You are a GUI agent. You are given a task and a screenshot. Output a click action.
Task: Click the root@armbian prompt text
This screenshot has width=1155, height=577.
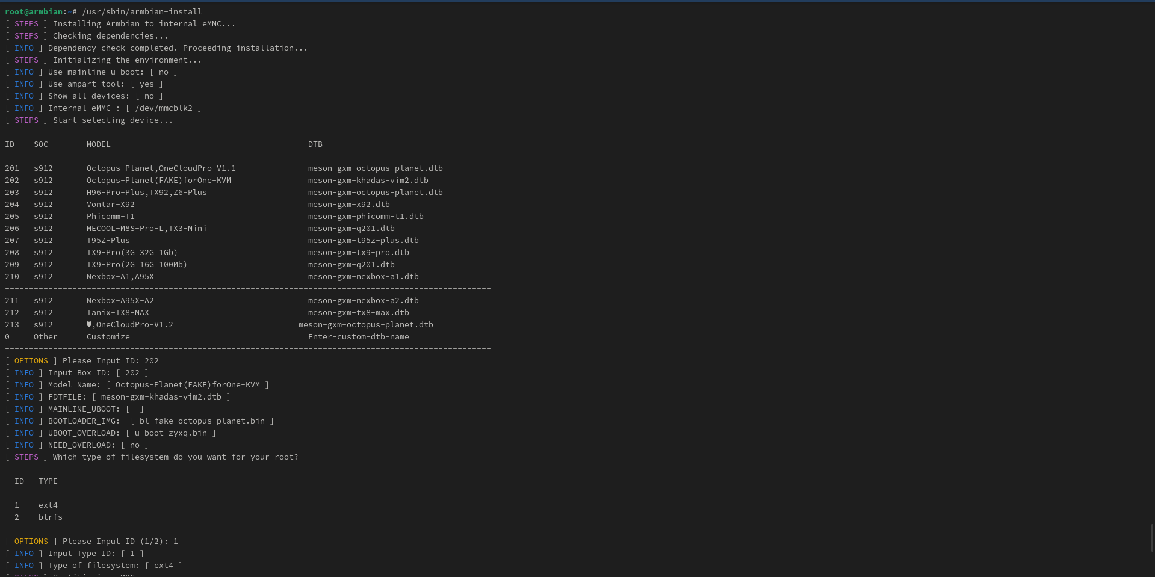[x=34, y=11]
